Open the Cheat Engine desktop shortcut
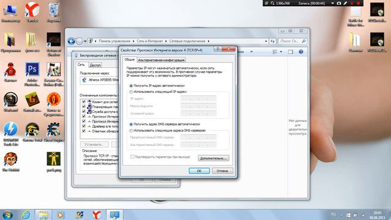The height and width of the screenshot is (220, 391). tap(53, 132)
